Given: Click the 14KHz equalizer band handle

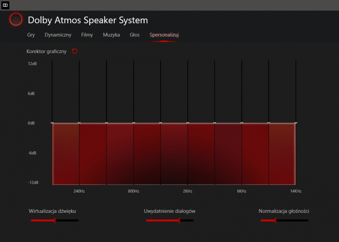Looking at the screenshot, I should pyautogui.click(x=296, y=123).
